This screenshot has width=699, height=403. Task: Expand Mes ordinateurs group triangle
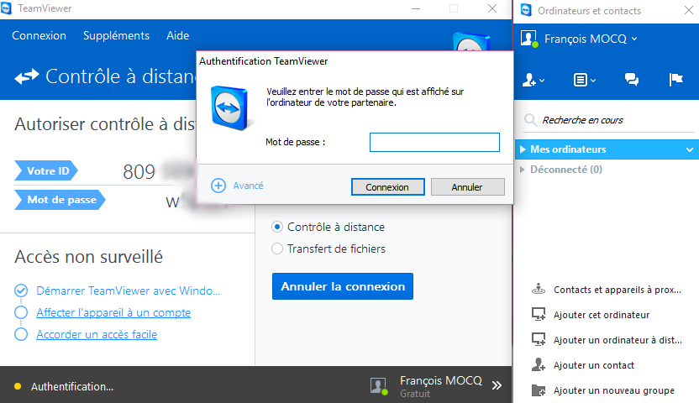point(523,149)
